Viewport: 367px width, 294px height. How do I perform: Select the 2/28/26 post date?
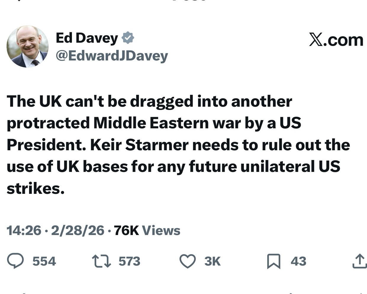78,230
